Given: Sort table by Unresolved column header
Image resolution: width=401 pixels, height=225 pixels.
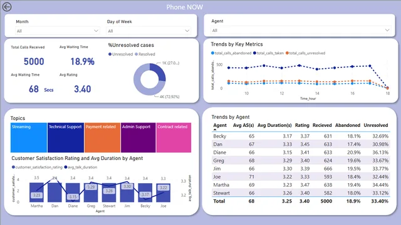Looking at the screenshot, I should pos(376,125).
